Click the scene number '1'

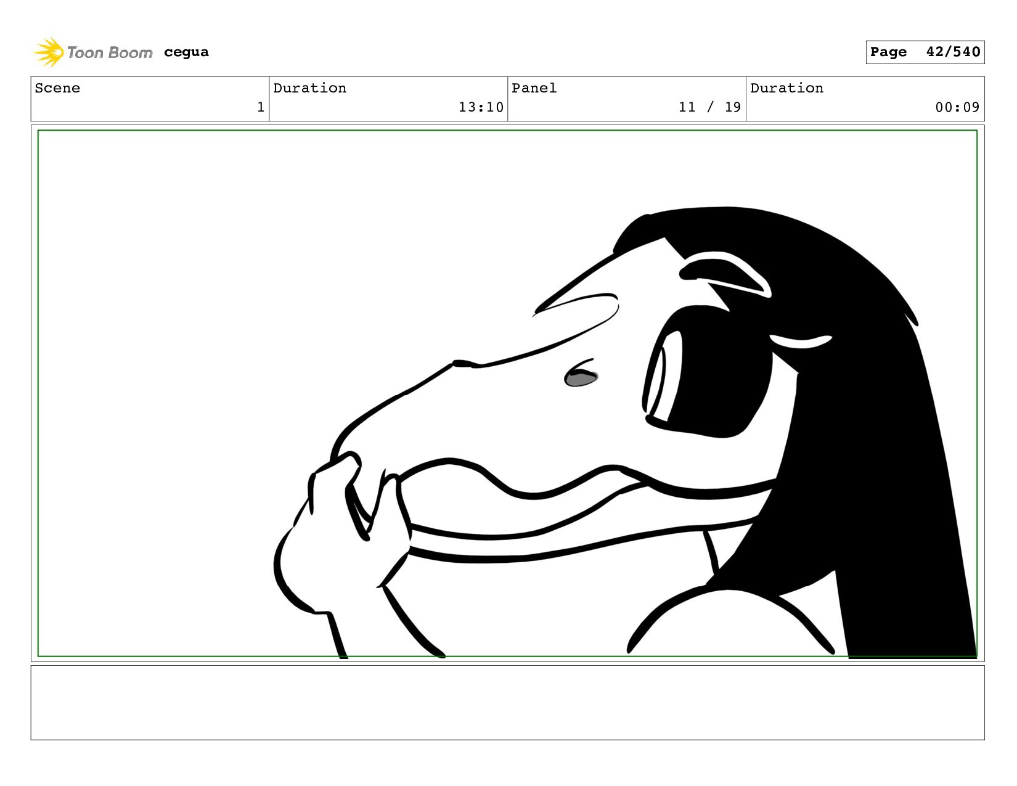[261, 107]
